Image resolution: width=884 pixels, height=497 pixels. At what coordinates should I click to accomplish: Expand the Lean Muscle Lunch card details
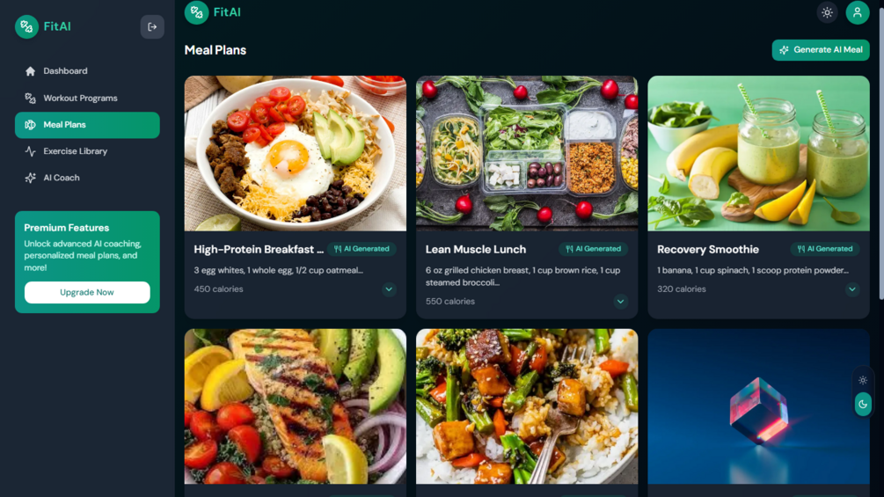coord(621,302)
